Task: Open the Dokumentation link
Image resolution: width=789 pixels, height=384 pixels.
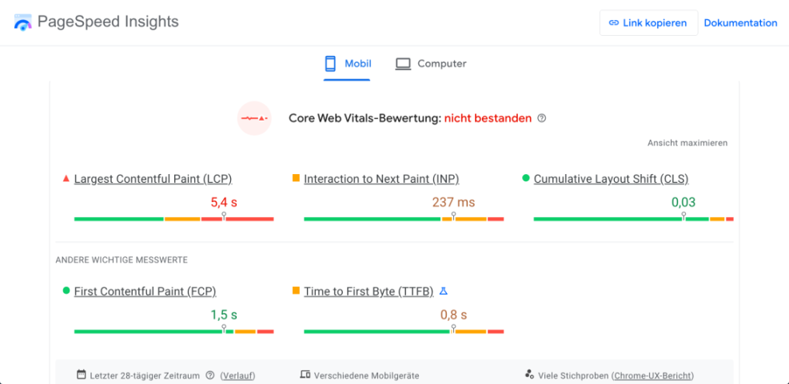Action: click(x=740, y=22)
